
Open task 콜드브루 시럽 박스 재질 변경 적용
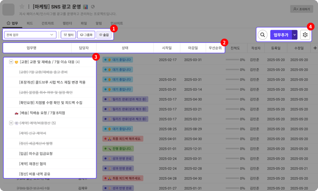[52, 82]
